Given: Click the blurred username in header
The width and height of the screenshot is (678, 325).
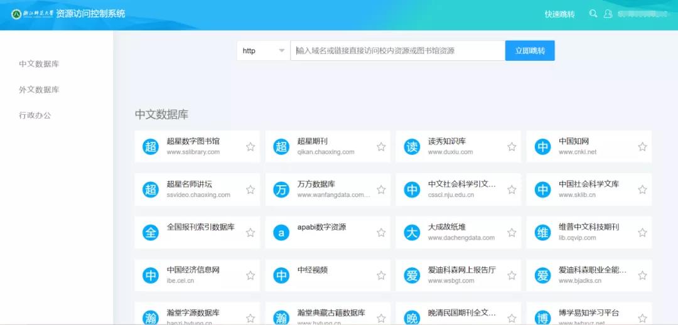Looking at the screenshot, I should pyautogui.click(x=642, y=14).
